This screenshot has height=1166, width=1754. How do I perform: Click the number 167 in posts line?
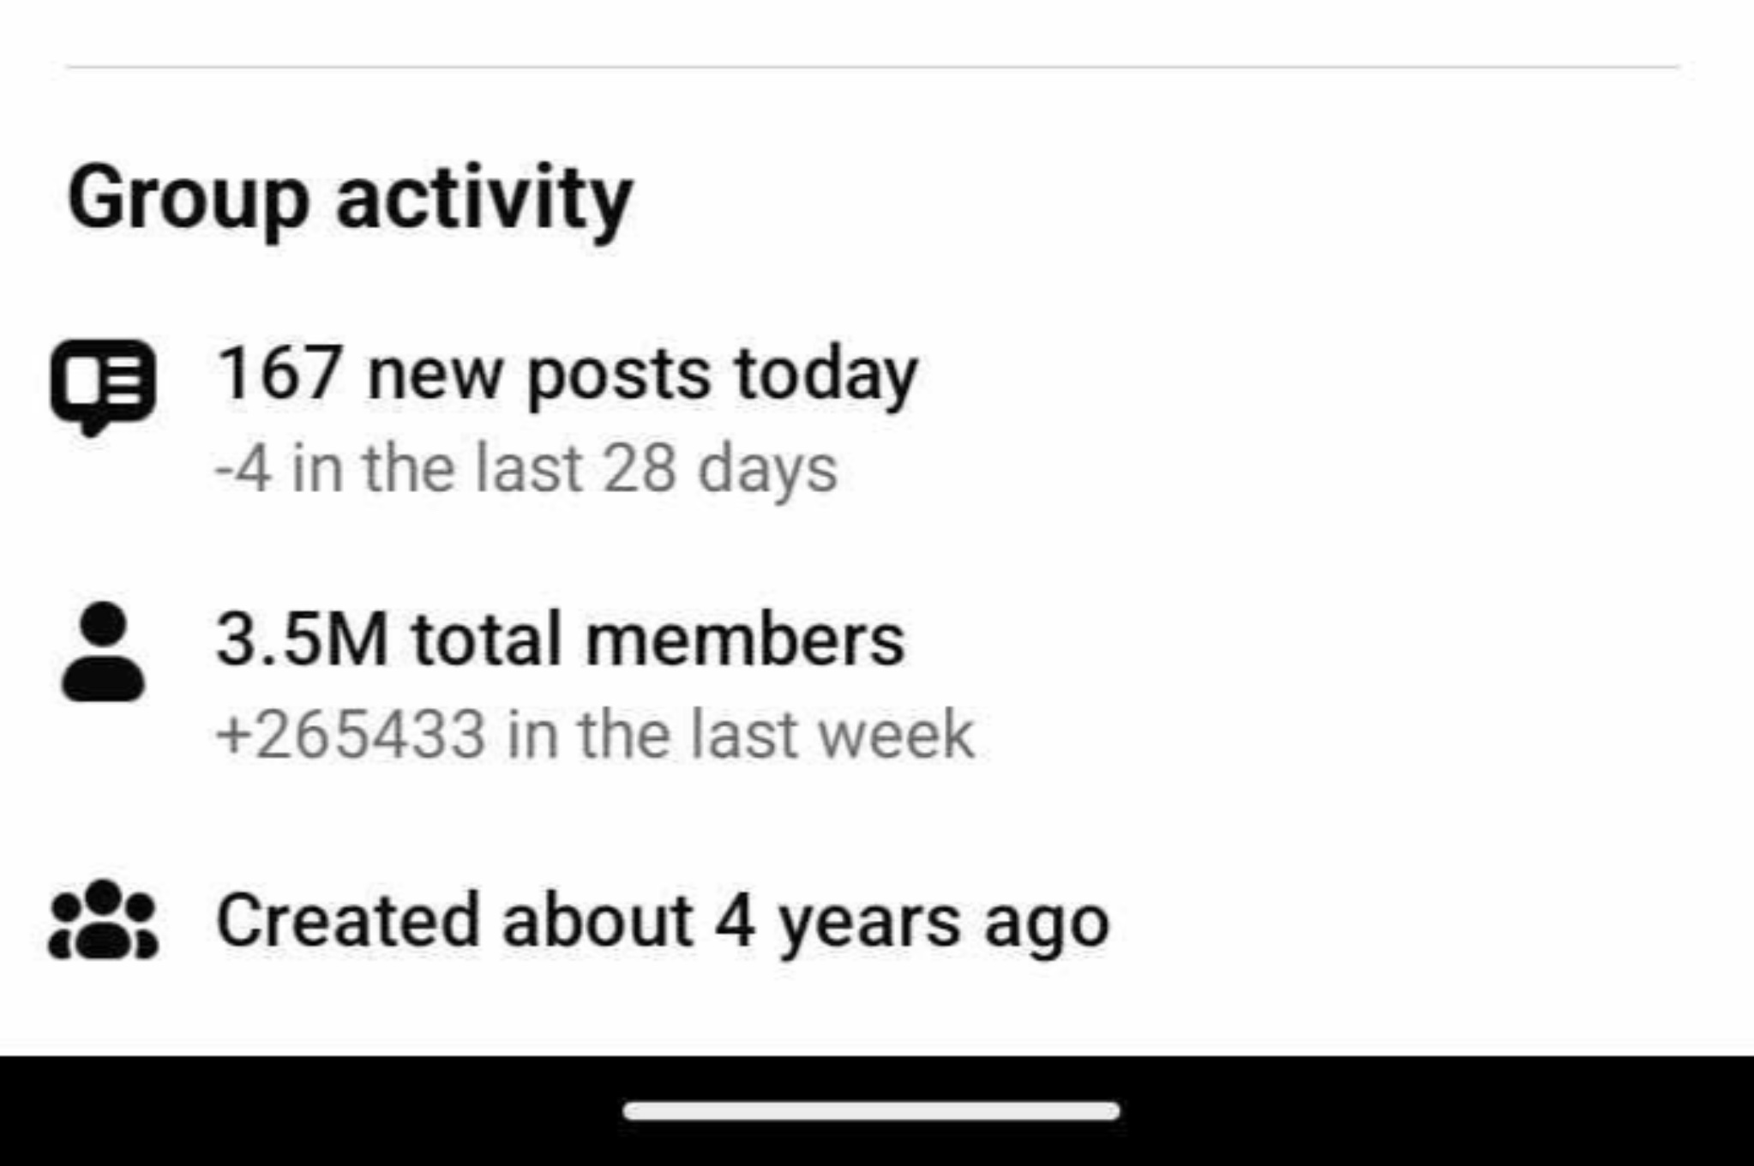279,373
